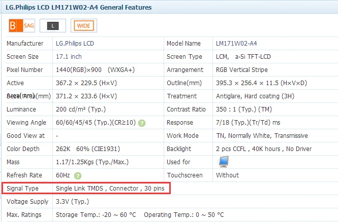Click the '17.1 inch' screen size value
338x222 pixels.
69,57
